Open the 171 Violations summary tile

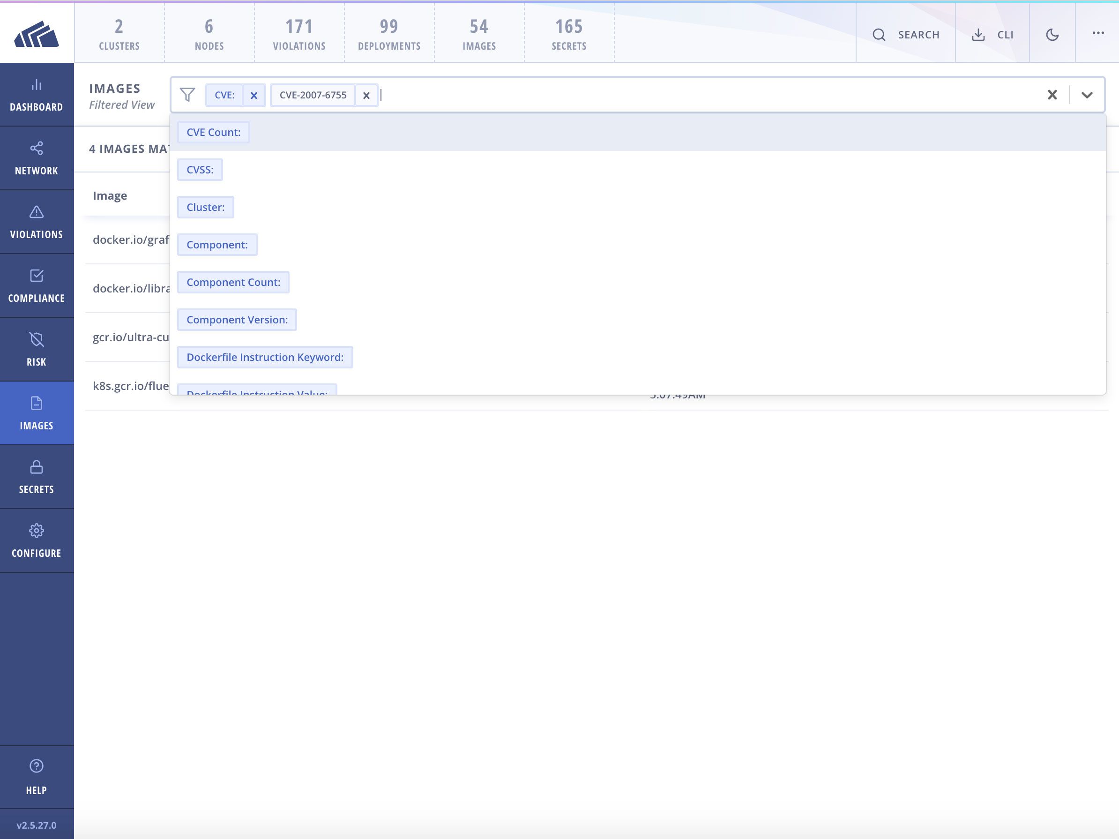(x=299, y=33)
